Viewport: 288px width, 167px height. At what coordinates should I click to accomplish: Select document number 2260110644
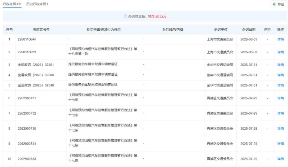click(x=27, y=39)
